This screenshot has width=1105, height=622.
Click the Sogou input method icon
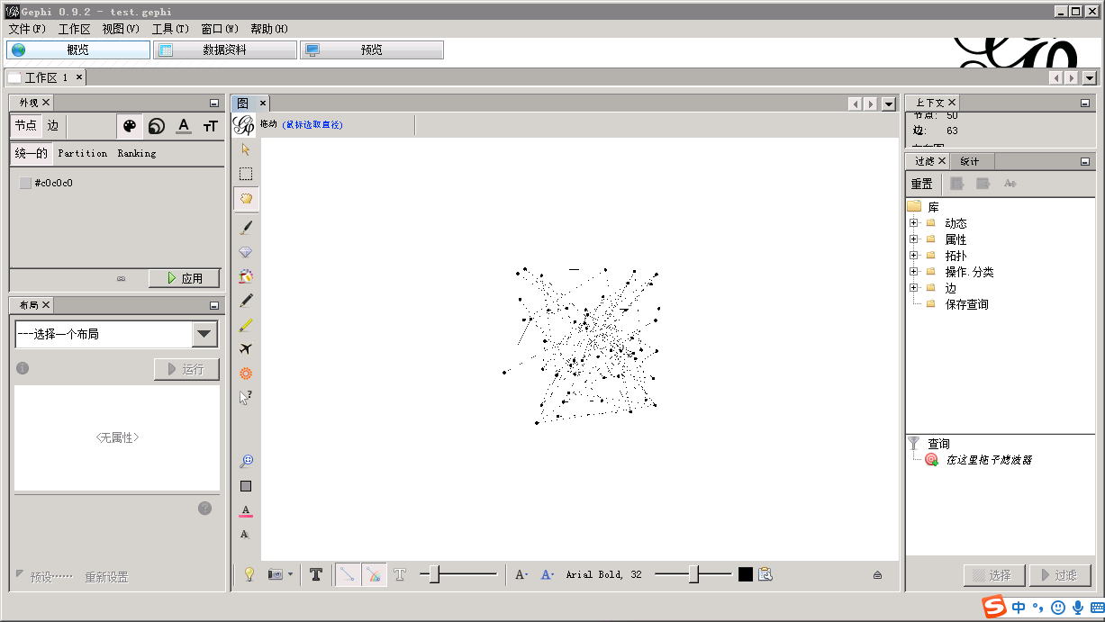(994, 608)
